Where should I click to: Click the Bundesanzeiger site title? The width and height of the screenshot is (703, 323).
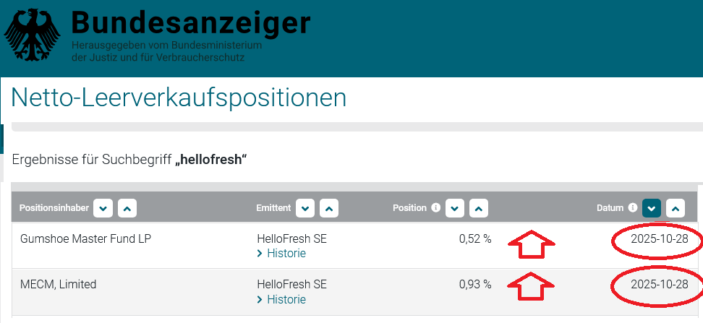point(191,23)
